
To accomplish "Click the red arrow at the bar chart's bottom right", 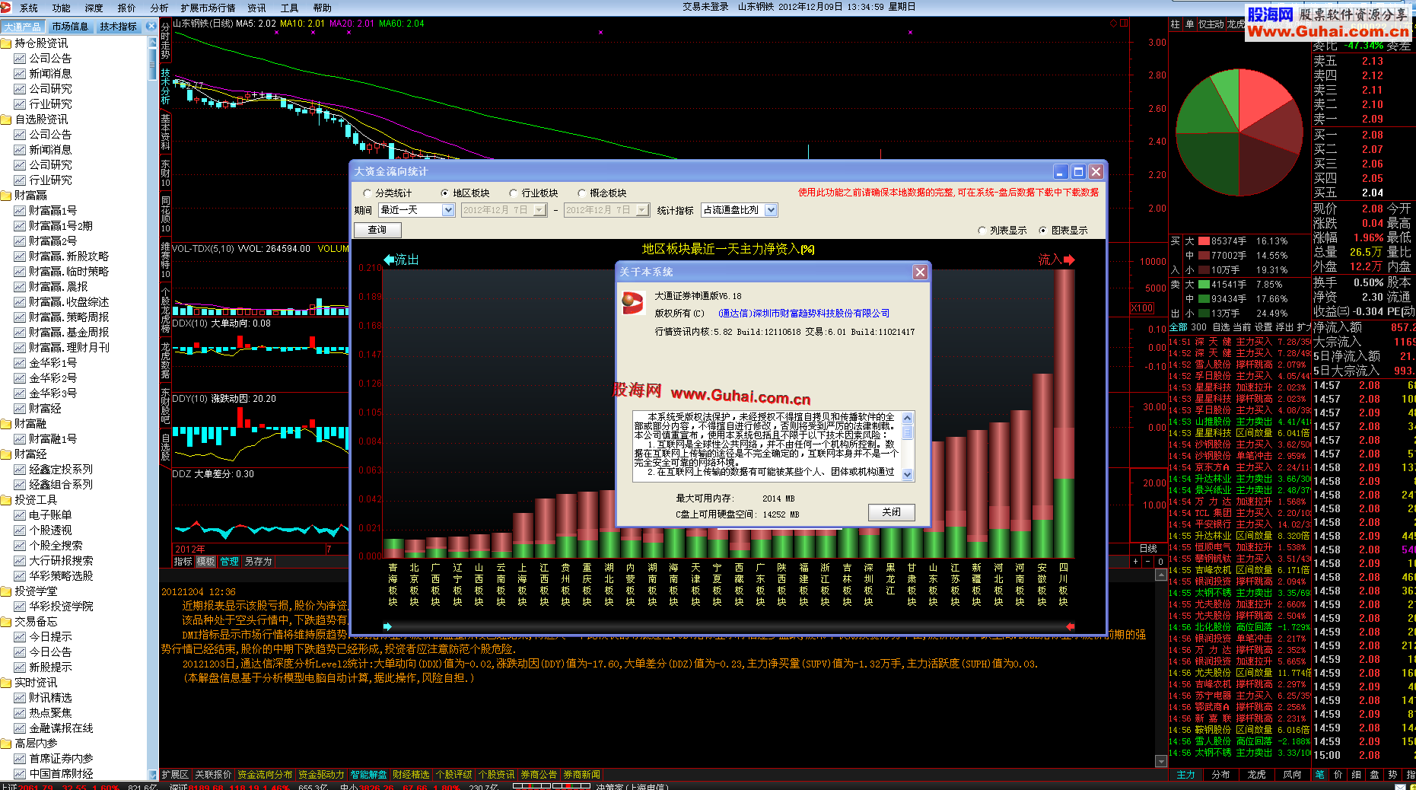I will pyautogui.click(x=1070, y=626).
